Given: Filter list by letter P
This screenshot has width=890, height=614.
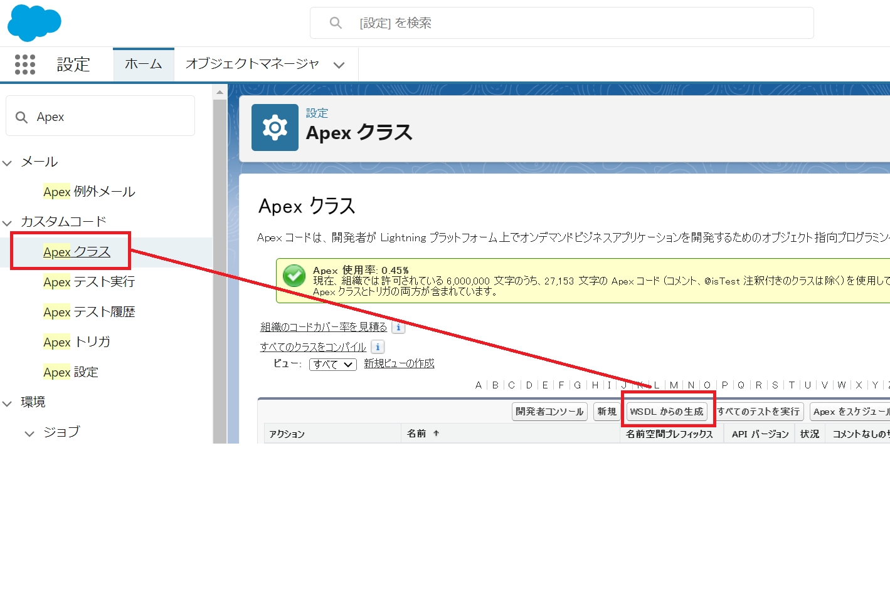Looking at the screenshot, I should [724, 385].
